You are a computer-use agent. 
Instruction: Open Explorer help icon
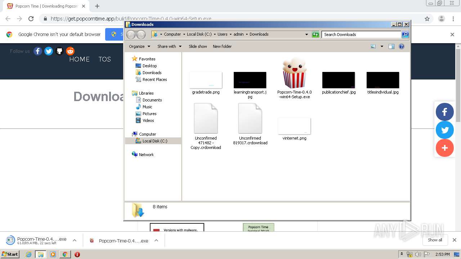coord(402,46)
